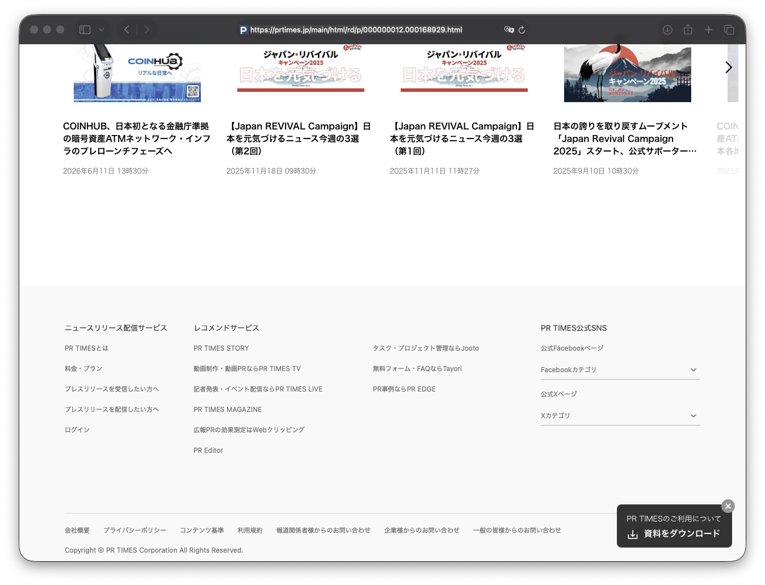Advance carousel with the right arrow
765x585 pixels.
pyautogui.click(x=729, y=68)
